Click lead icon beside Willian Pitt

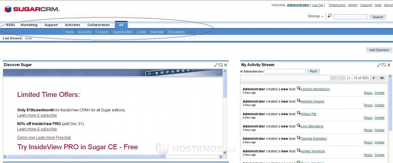point(299,113)
